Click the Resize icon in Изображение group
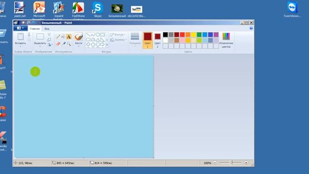309x174 pixels. point(49,40)
